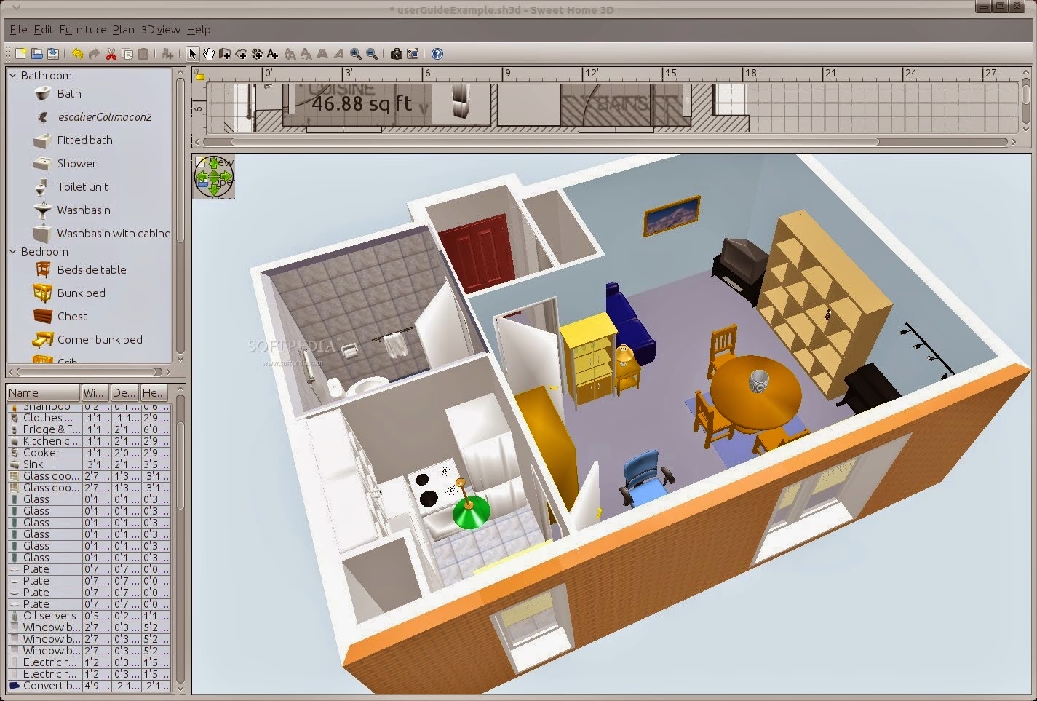Screen dimensions: 1037x701
Task: Select Chest in the catalog
Action: point(72,317)
